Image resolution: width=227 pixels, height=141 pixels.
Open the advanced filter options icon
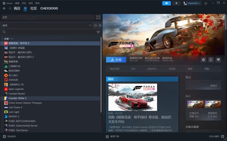click(x=98, y=32)
